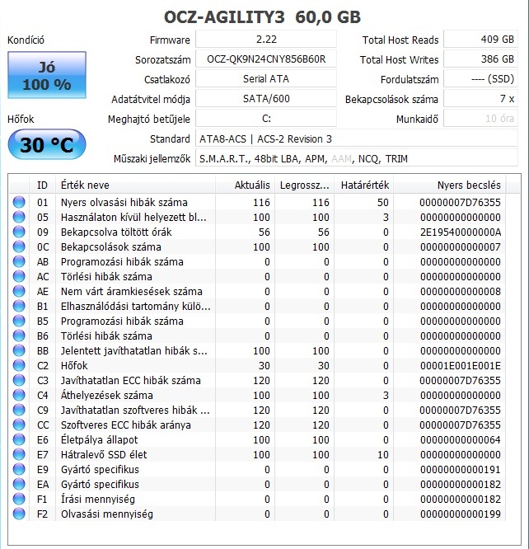
Task: Click the blue status icon of attribute B5
Action: coord(19,321)
